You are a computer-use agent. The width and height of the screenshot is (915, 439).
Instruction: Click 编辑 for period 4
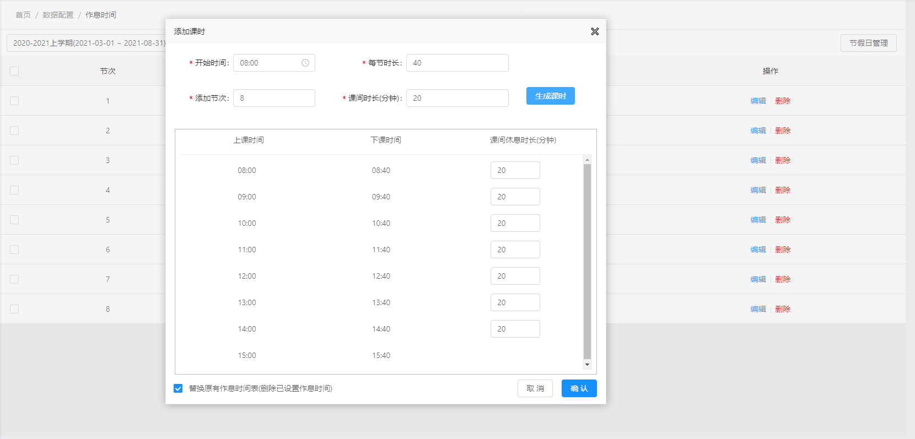(758, 190)
